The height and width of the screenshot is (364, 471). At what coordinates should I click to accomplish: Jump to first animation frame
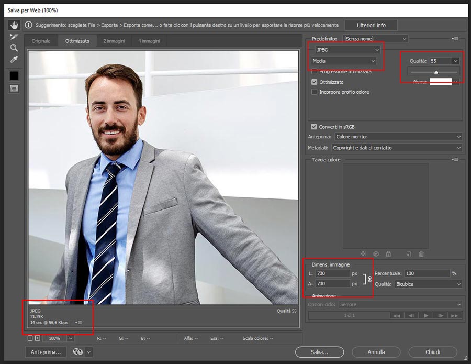point(397,316)
